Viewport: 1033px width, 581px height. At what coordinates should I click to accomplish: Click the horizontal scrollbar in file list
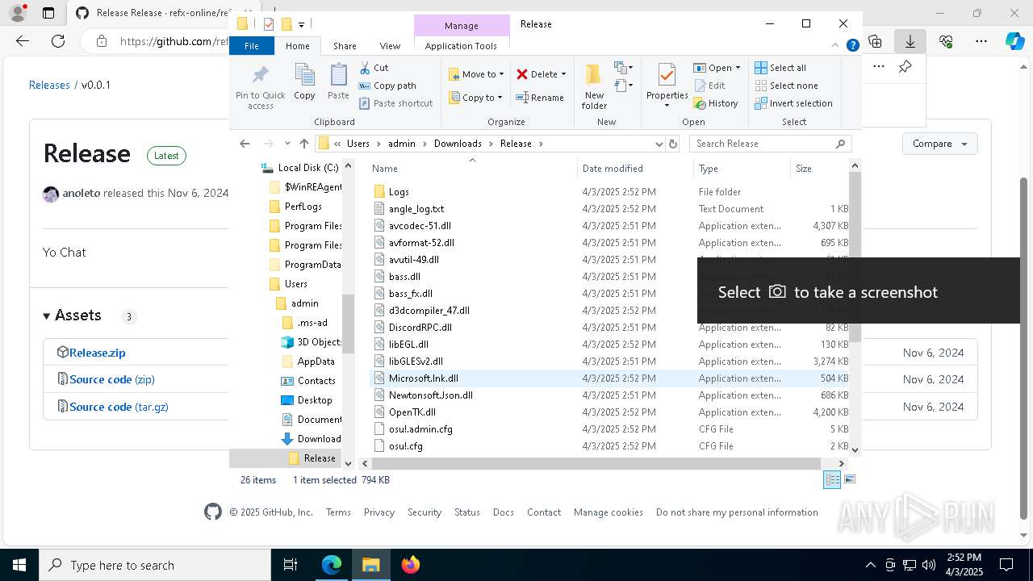pyautogui.click(x=597, y=464)
